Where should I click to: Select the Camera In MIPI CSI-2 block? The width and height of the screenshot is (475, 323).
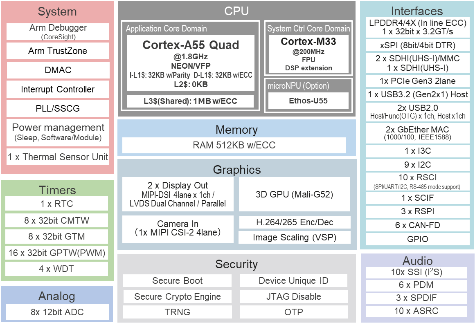(x=177, y=229)
